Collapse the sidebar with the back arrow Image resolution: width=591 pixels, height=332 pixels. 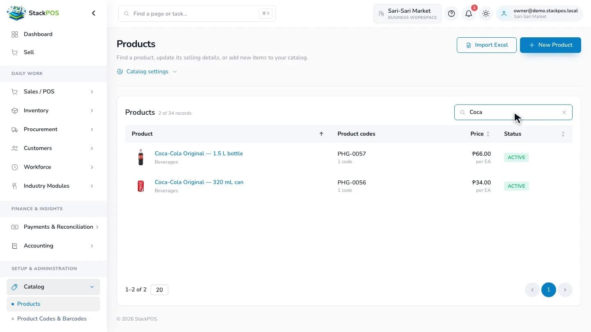coord(94,13)
